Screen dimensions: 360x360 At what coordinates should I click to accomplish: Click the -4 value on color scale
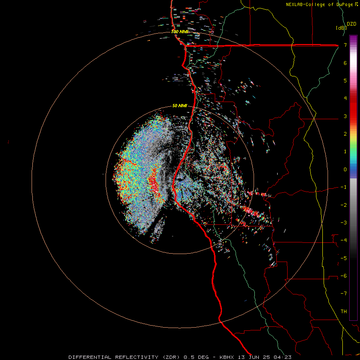344,240
